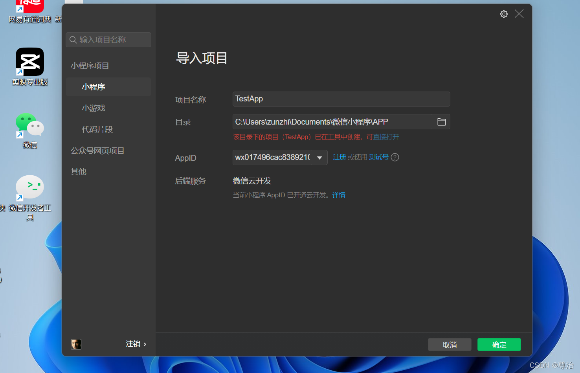The height and width of the screenshot is (373, 580).
Task: Click the 微信云开发 backend service text
Action: (252, 181)
